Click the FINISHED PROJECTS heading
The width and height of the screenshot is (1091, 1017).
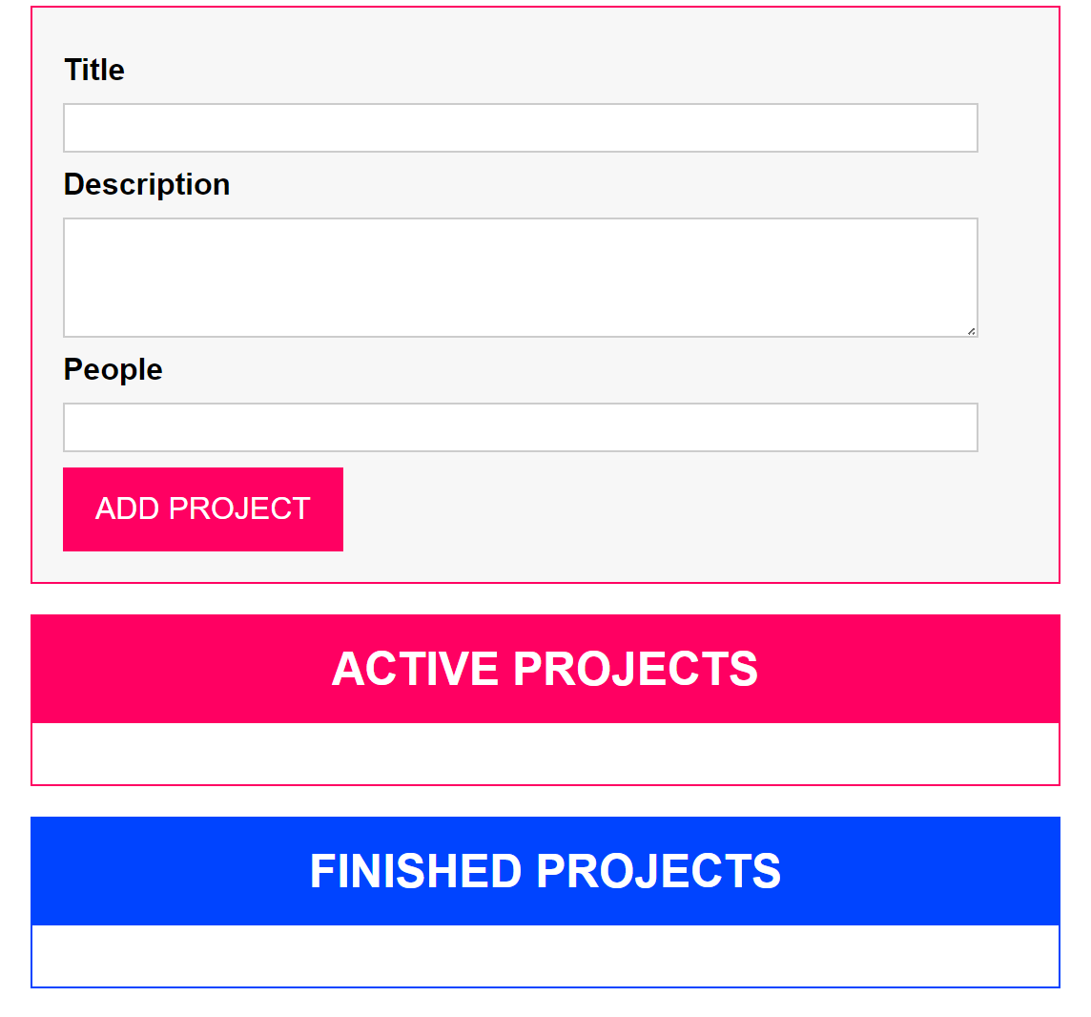click(545, 871)
